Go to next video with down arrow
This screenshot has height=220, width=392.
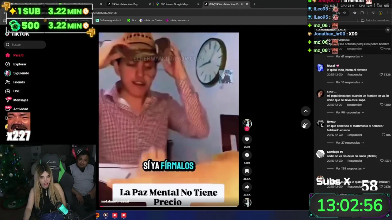point(306,124)
